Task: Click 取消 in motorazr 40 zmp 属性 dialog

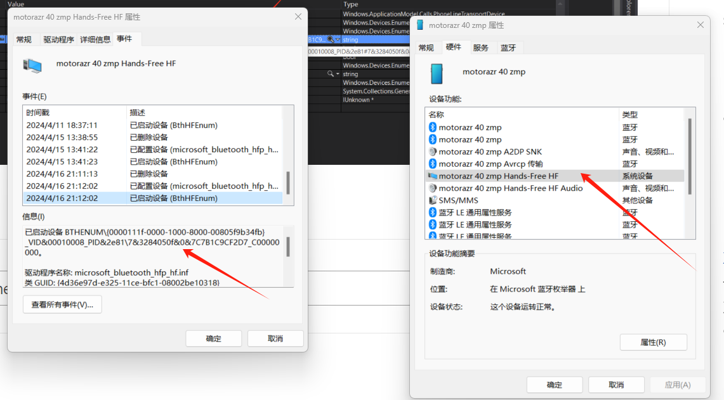Action: tap(616, 385)
